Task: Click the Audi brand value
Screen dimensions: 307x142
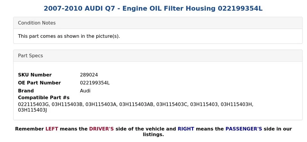Action: tap(85, 91)
